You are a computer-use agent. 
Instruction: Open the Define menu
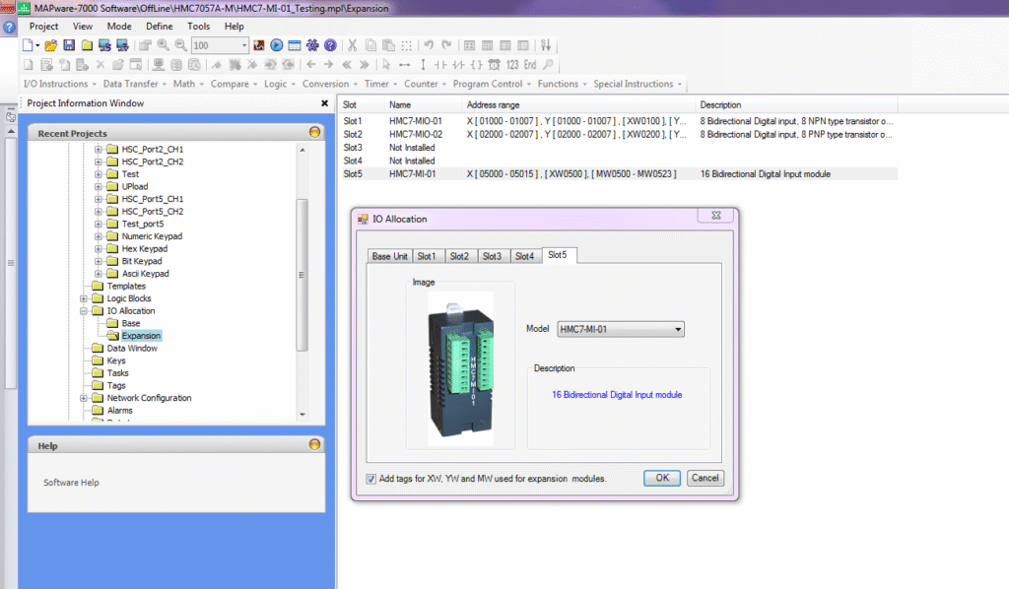click(x=159, y=27)
